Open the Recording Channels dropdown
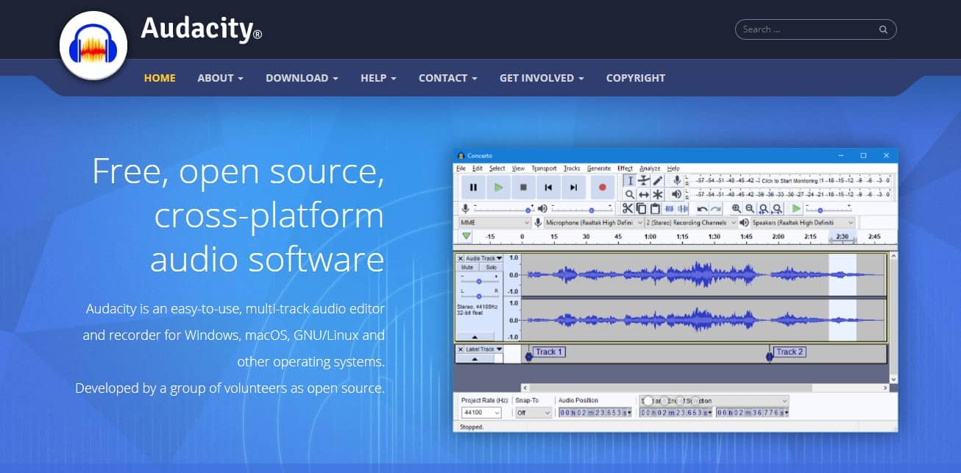Viewport: 961px width, 473px height. (x=692, y=222)
